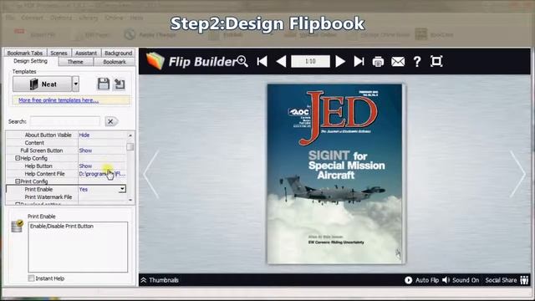Click the Show value for Full Screen Button

85,150
